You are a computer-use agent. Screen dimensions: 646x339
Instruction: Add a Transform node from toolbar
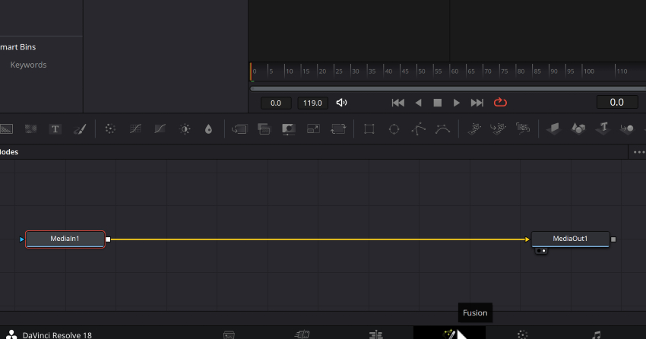tap(338, 129)
